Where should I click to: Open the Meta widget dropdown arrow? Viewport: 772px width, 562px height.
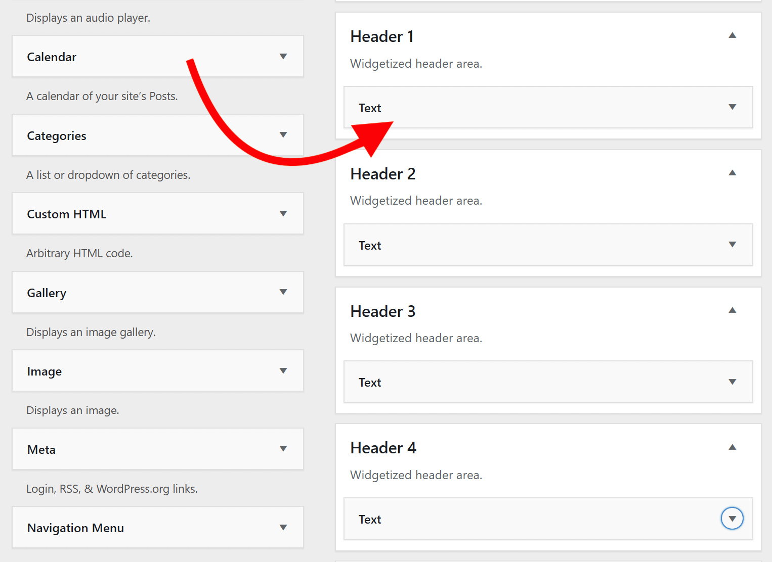[283, 449]
